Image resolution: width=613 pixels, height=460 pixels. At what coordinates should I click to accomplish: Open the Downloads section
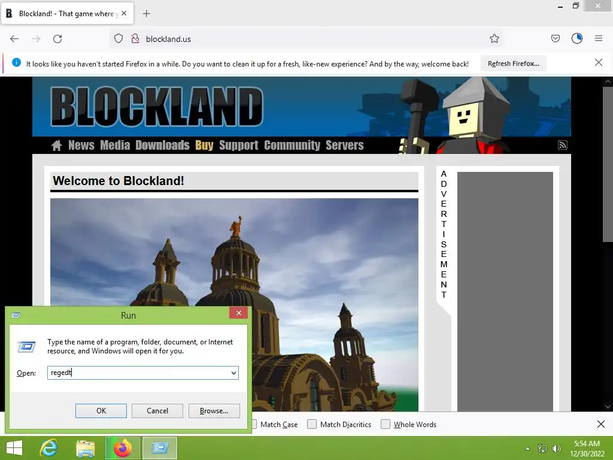[x=162, y=145]
